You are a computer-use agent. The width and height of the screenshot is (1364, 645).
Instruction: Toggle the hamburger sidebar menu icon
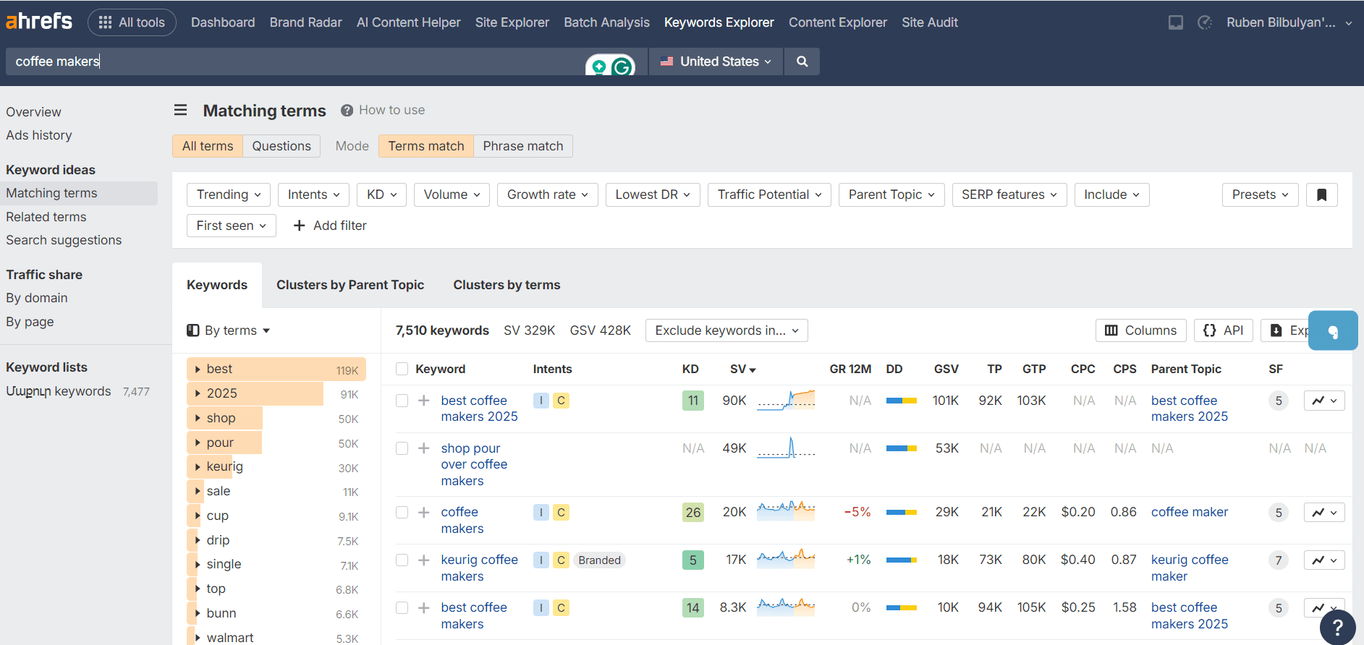[180, 110]
